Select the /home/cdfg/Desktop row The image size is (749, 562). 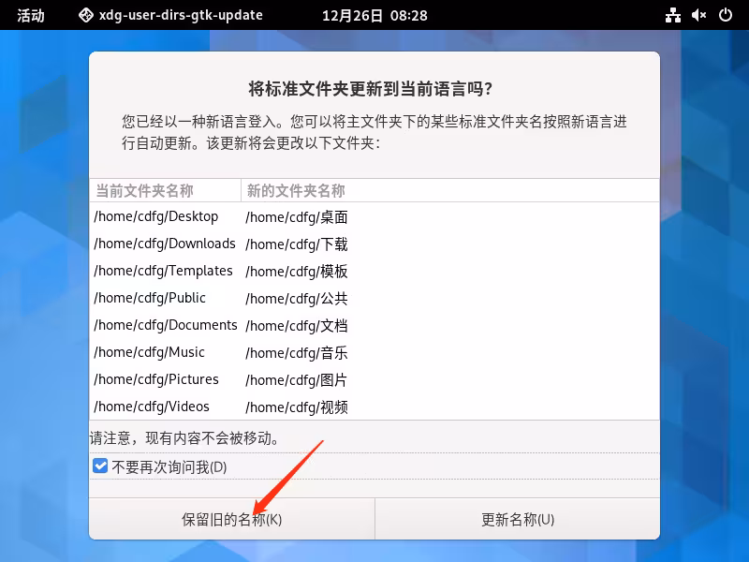pyautogui.click(x=374, y=216)
